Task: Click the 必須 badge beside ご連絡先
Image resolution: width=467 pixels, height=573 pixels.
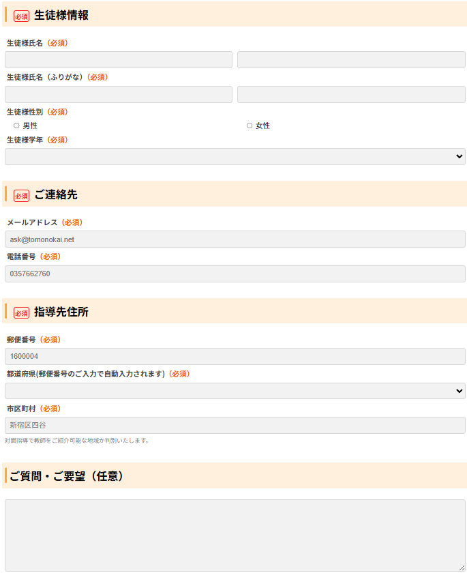Action: 21,196
